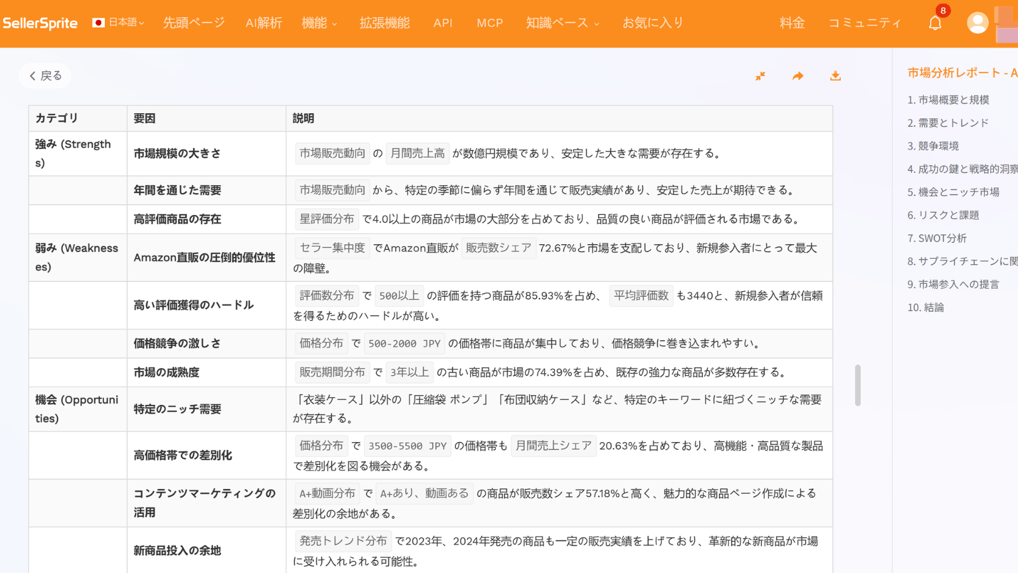Download the report
The image size is (1018, 573).
click(x=835, y=76)
